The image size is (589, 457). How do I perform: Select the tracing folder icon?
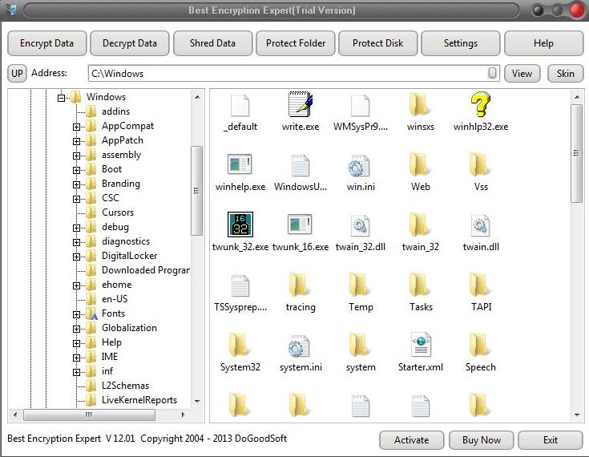click(300, 285)
